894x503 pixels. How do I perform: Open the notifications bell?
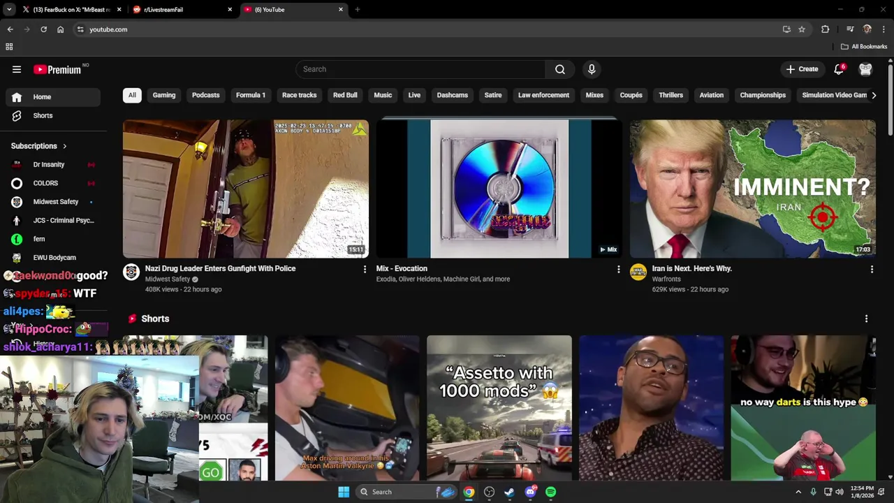click(839, 69)
